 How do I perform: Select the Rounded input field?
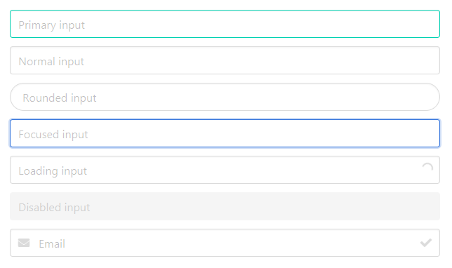225,97
